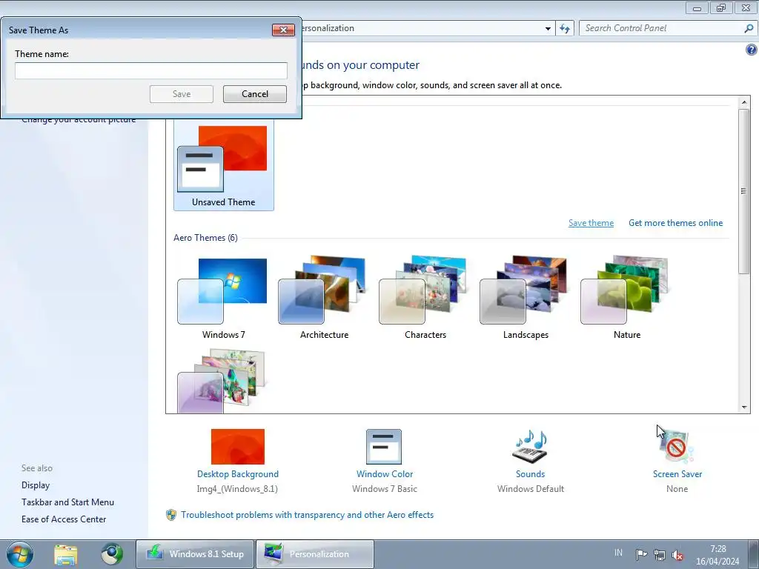The width and height of the screenshot is (759, 569).
Task: Click the Windows 7 Basic color label
Action: click(x=385, y=489)
